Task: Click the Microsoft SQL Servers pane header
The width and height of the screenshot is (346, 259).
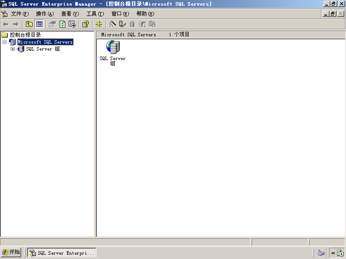Action: (128, 35)
